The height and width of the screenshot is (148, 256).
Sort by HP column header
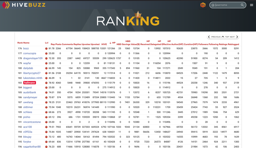pyautogui.click(x=112, y=43)
